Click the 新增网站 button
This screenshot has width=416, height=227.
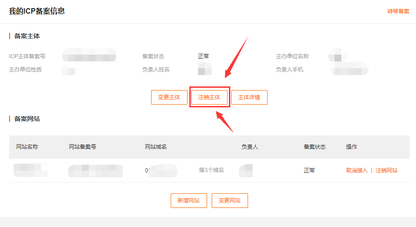(189, 201)
